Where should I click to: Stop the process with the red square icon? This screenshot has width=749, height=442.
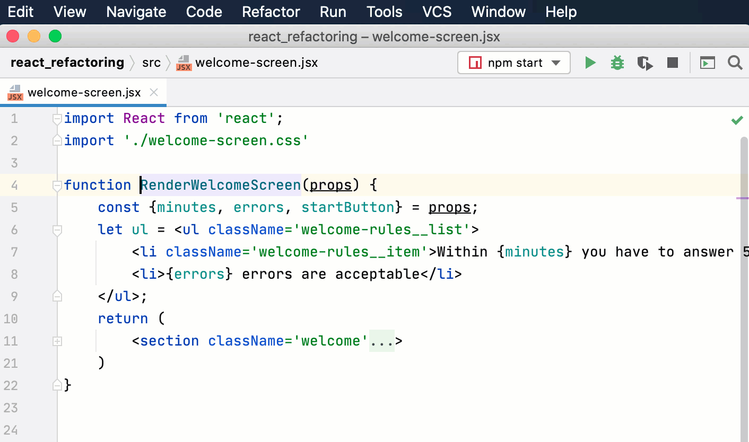672,63
